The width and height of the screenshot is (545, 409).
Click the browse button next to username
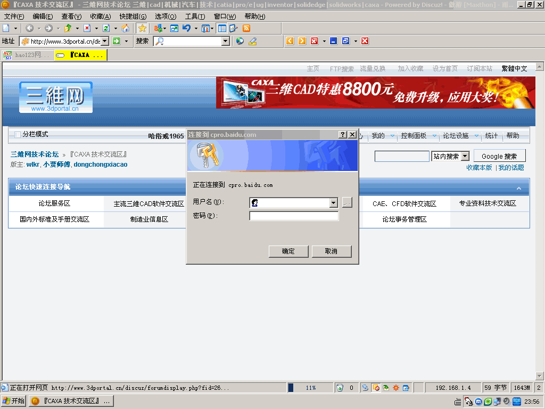[347, 202]
